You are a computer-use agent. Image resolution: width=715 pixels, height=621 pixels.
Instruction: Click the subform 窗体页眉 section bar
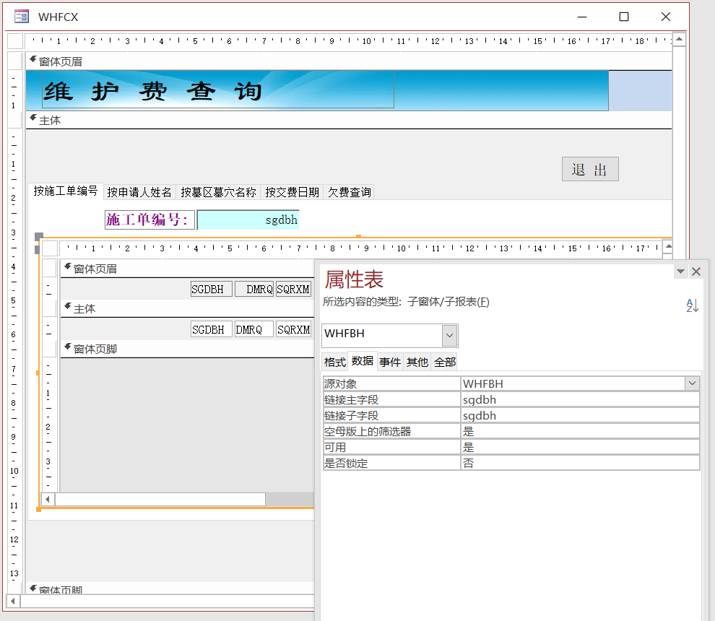pos(187,269)
